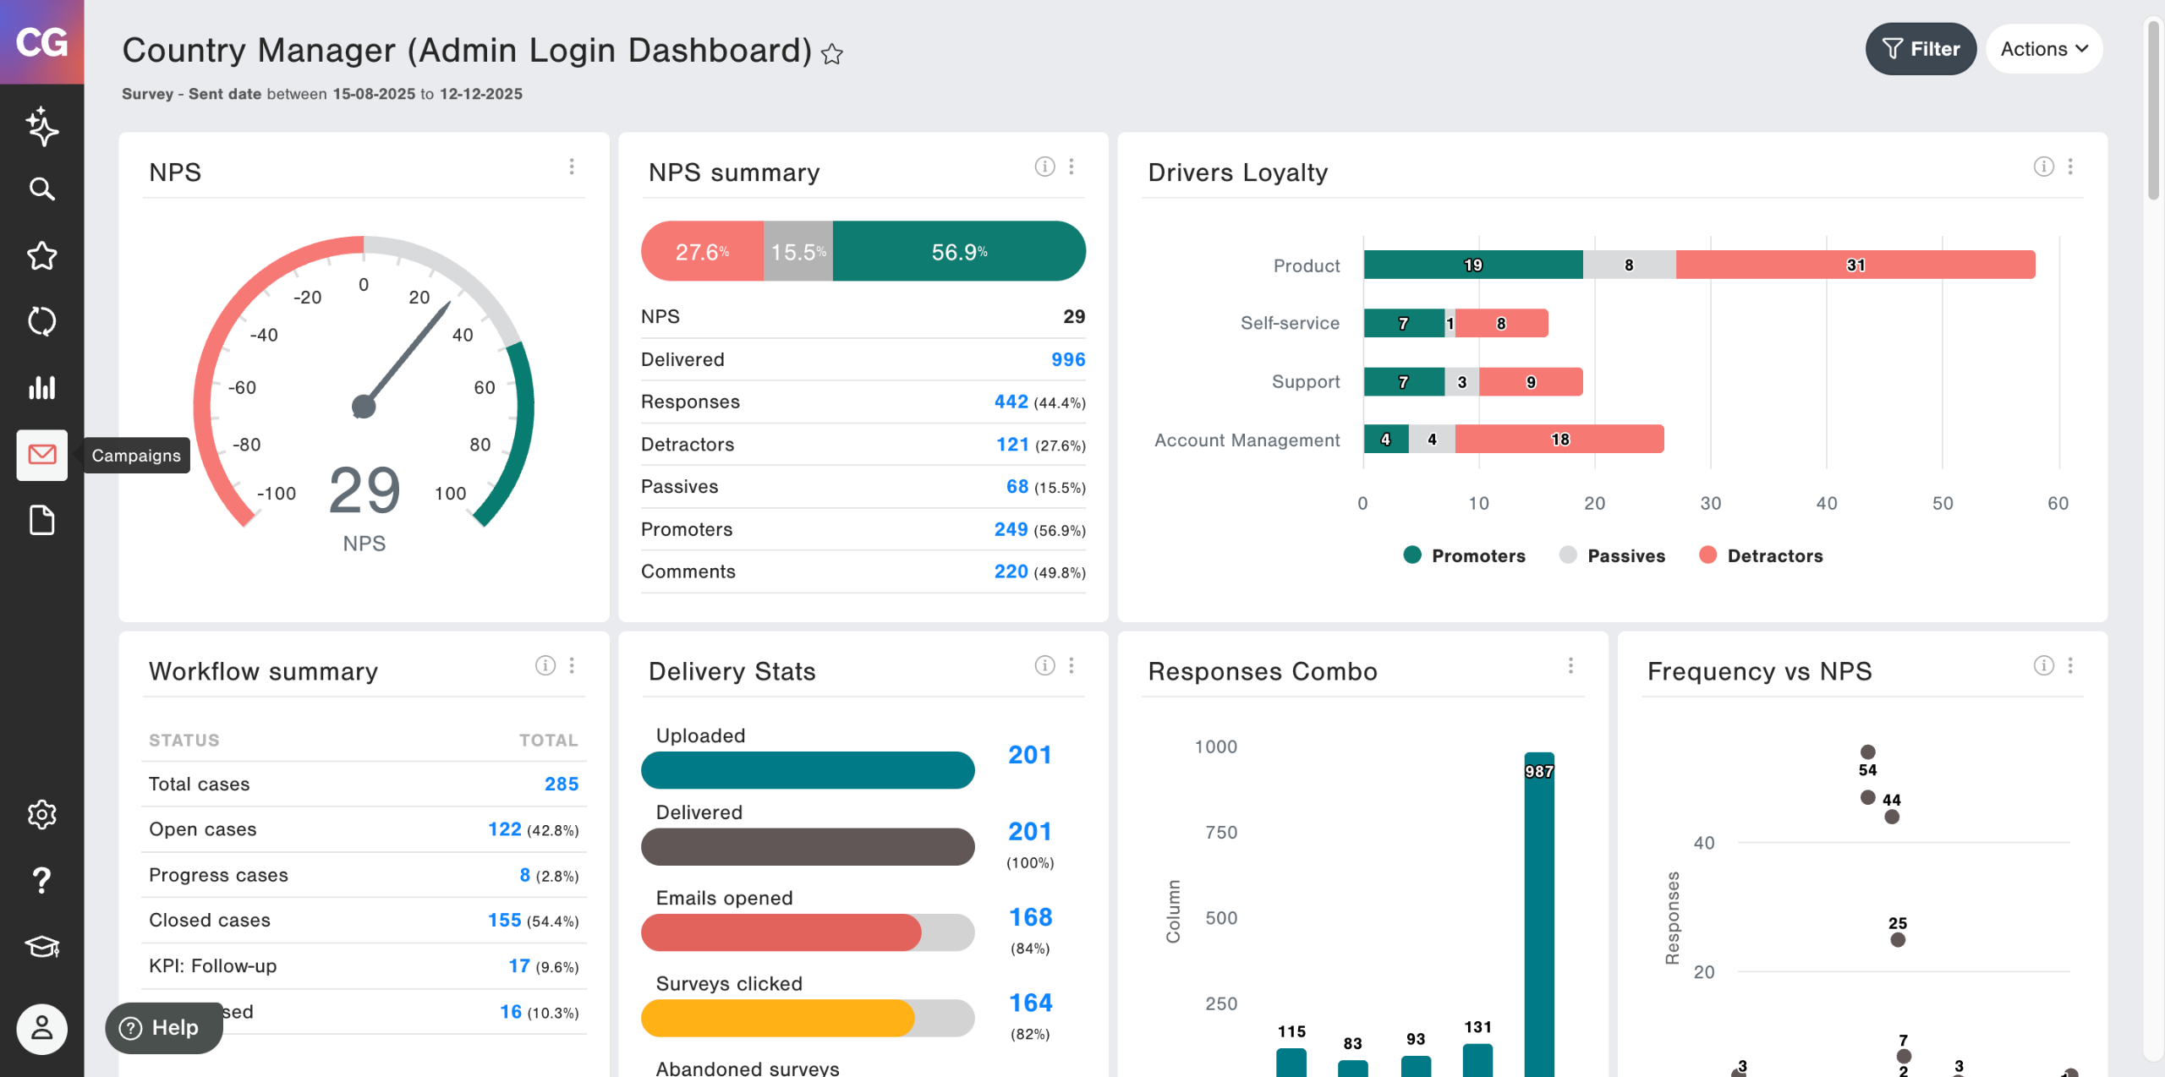Image resolution: width=2165 pixels, height=1077 pixels.
Task: Open the AI sparkle assistant icon
Action: 41,126
